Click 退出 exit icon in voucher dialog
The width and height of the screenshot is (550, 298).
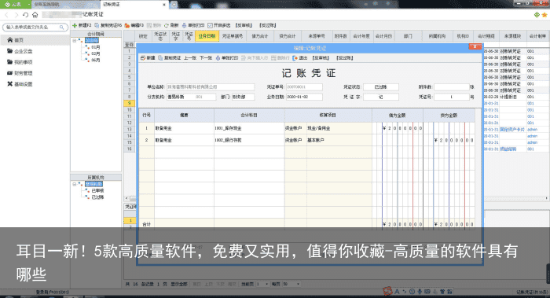pos(295,58)
